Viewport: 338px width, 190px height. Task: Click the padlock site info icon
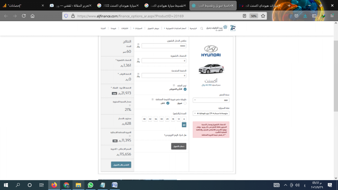tap(73, 16)
